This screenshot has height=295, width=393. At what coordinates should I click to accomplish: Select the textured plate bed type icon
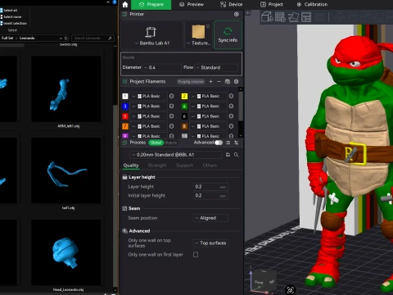click(198, 32)
